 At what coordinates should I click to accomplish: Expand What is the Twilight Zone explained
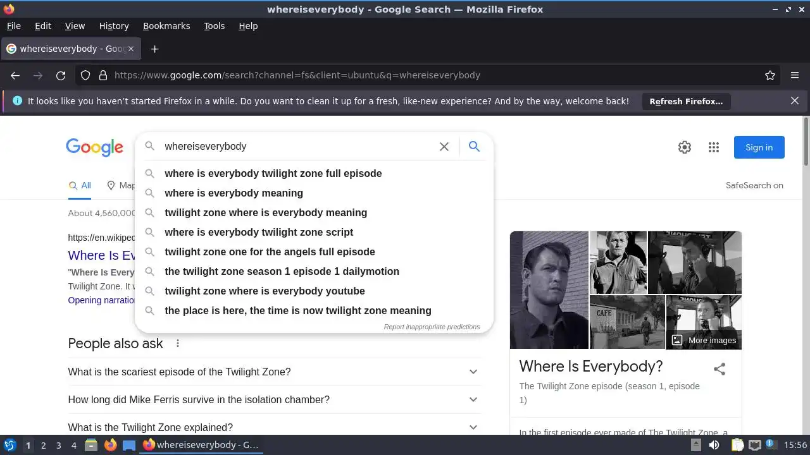pyautogui.click(x=275, y=427)
